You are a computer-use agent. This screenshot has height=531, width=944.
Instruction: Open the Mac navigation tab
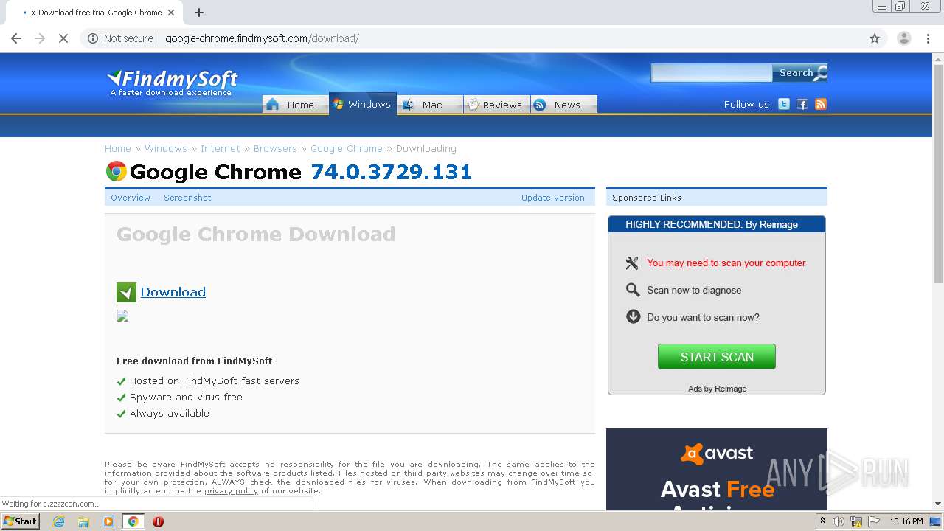430,105
